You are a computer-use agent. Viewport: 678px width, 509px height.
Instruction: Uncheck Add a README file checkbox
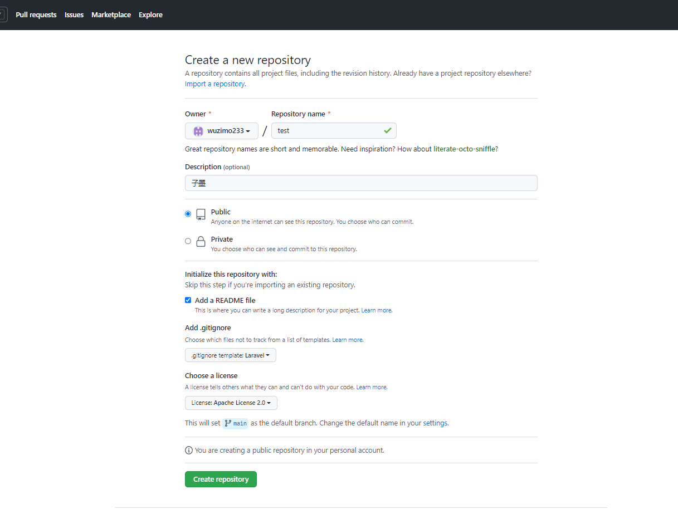pyautogui.click(x=188, y=300)
